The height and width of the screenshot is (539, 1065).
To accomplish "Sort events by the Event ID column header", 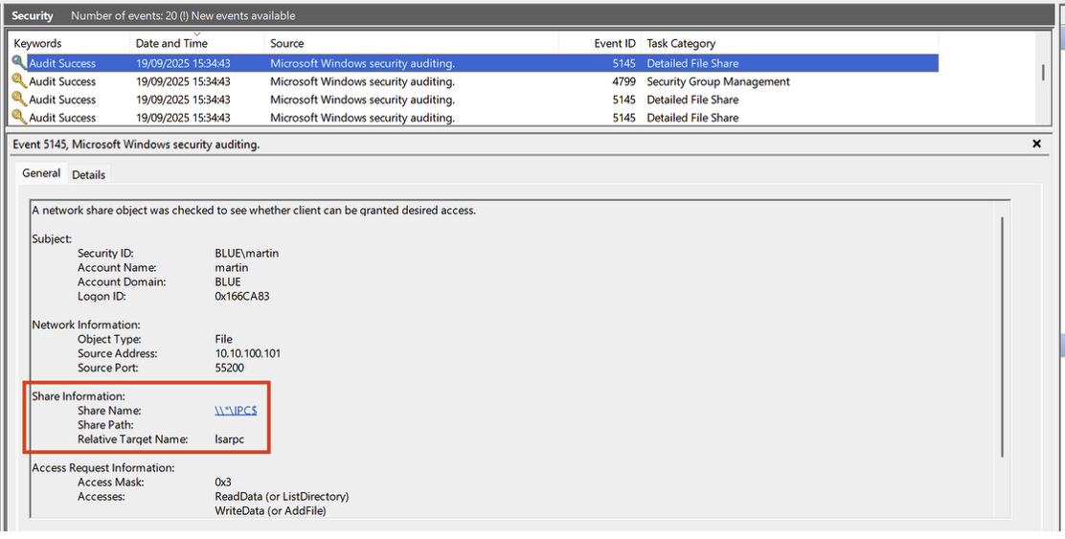I will (x=614, y=43).
